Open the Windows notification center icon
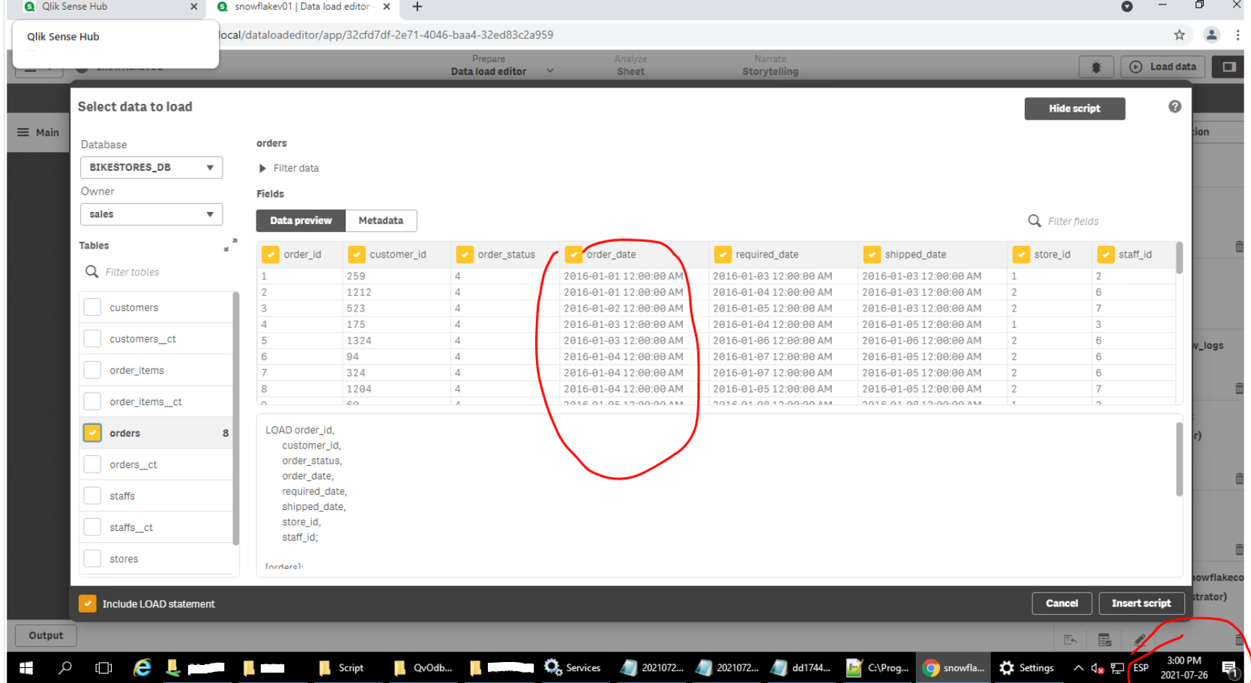This screenshot has width=1251, height=683. tap(1229, 668)
